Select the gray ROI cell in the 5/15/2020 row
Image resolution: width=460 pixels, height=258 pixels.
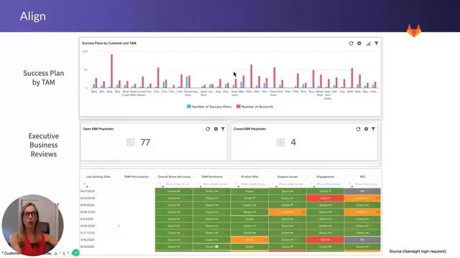362,239
